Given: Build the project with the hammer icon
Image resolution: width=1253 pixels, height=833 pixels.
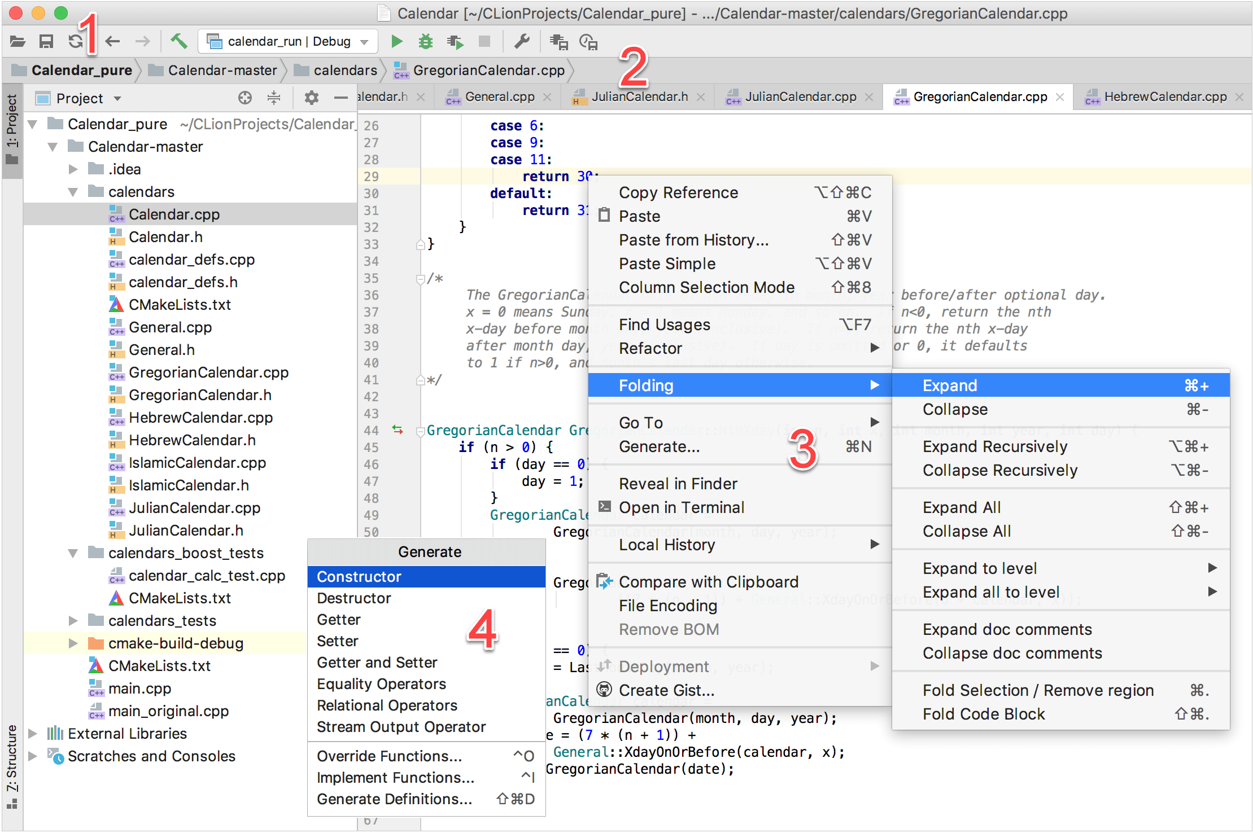Looking at the screenshot, I should (x=180, y=41).
